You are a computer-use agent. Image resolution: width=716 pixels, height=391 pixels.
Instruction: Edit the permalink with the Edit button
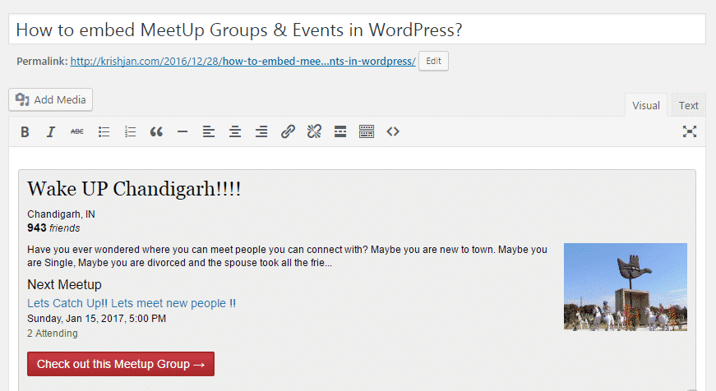click(x=433, y=61)
